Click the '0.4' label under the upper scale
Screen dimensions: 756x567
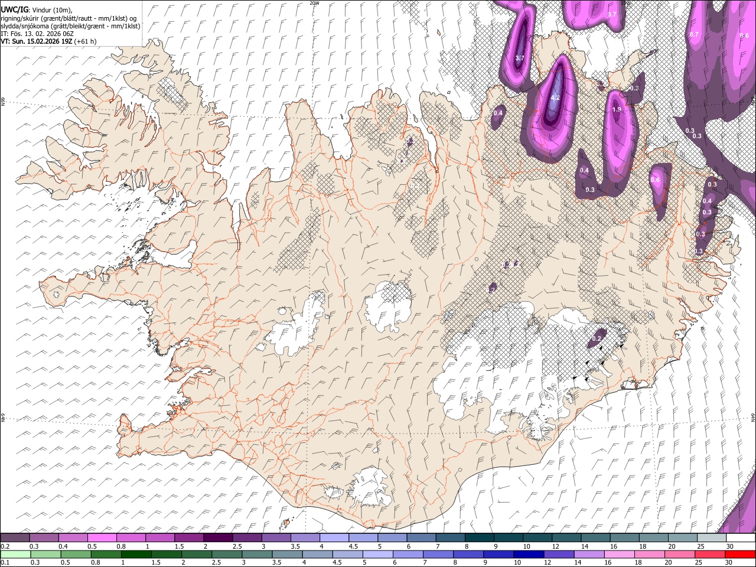pos(63,546)
